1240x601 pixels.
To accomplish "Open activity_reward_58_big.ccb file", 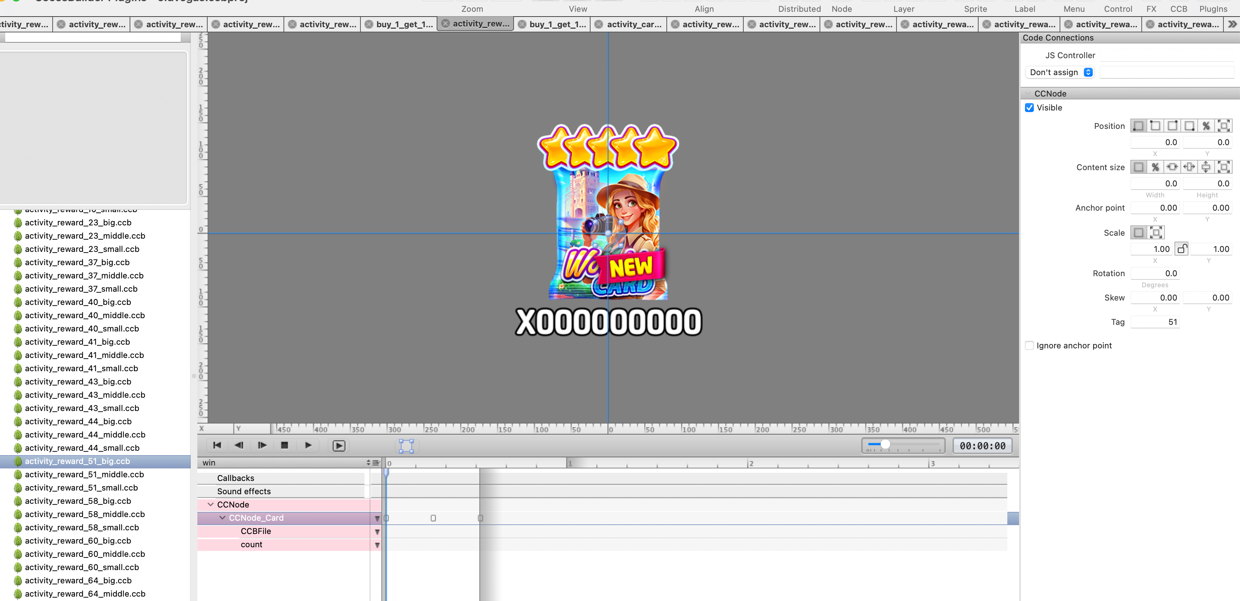I will 77,501.
